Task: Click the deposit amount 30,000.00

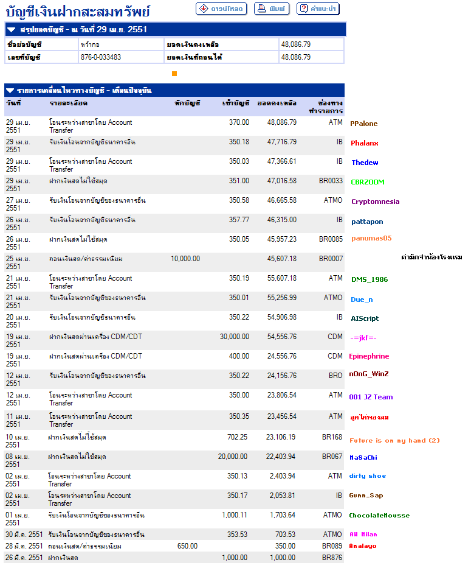Action: [235, 337]
